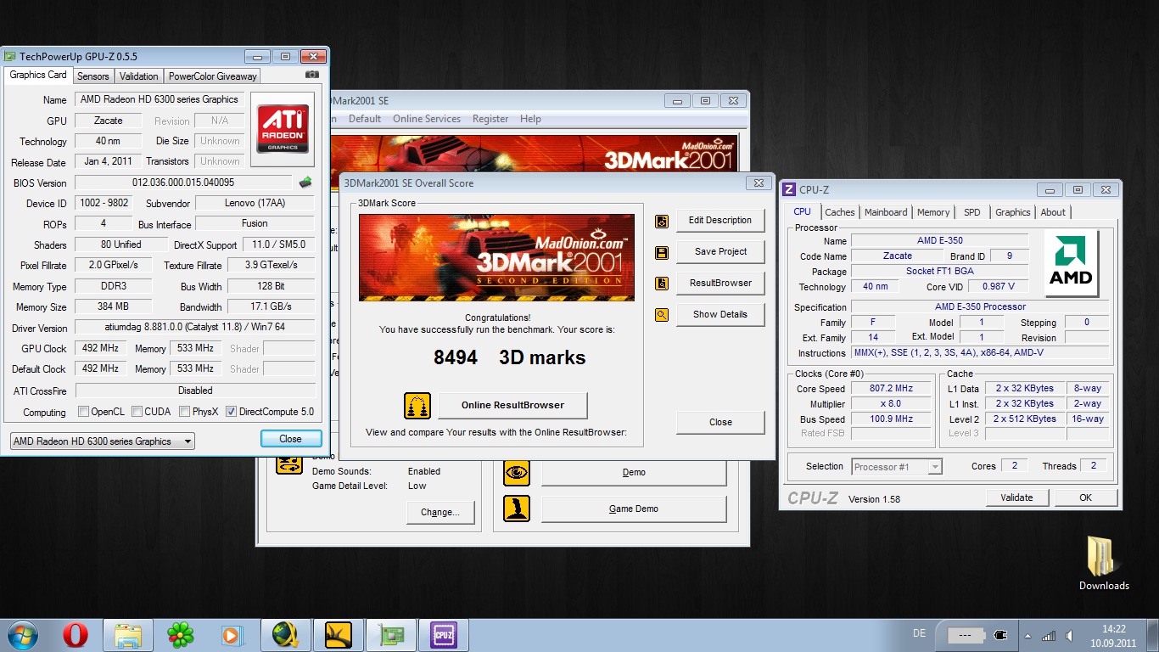Viewport: 1159px width, 652px height.
Task: Click the Demo button in 3DMark2001
Action: tap(634, 472)
